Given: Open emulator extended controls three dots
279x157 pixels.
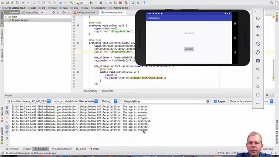Looking at the screenshot, I should [x=258, y=103].
